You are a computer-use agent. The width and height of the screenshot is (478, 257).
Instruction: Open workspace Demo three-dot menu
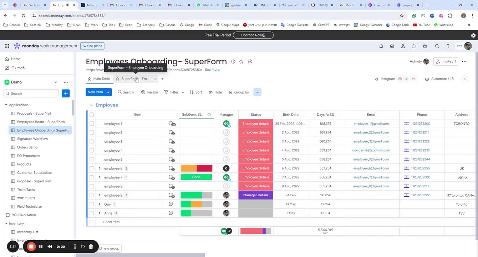[x=66, y=82]
